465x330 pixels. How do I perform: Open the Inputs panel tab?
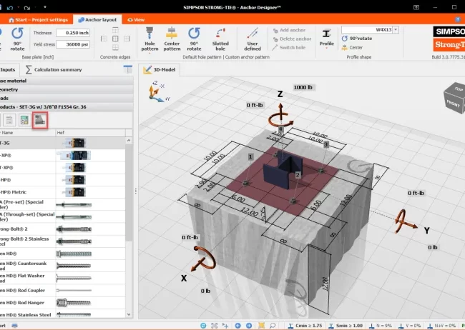(x=8, y=69)
